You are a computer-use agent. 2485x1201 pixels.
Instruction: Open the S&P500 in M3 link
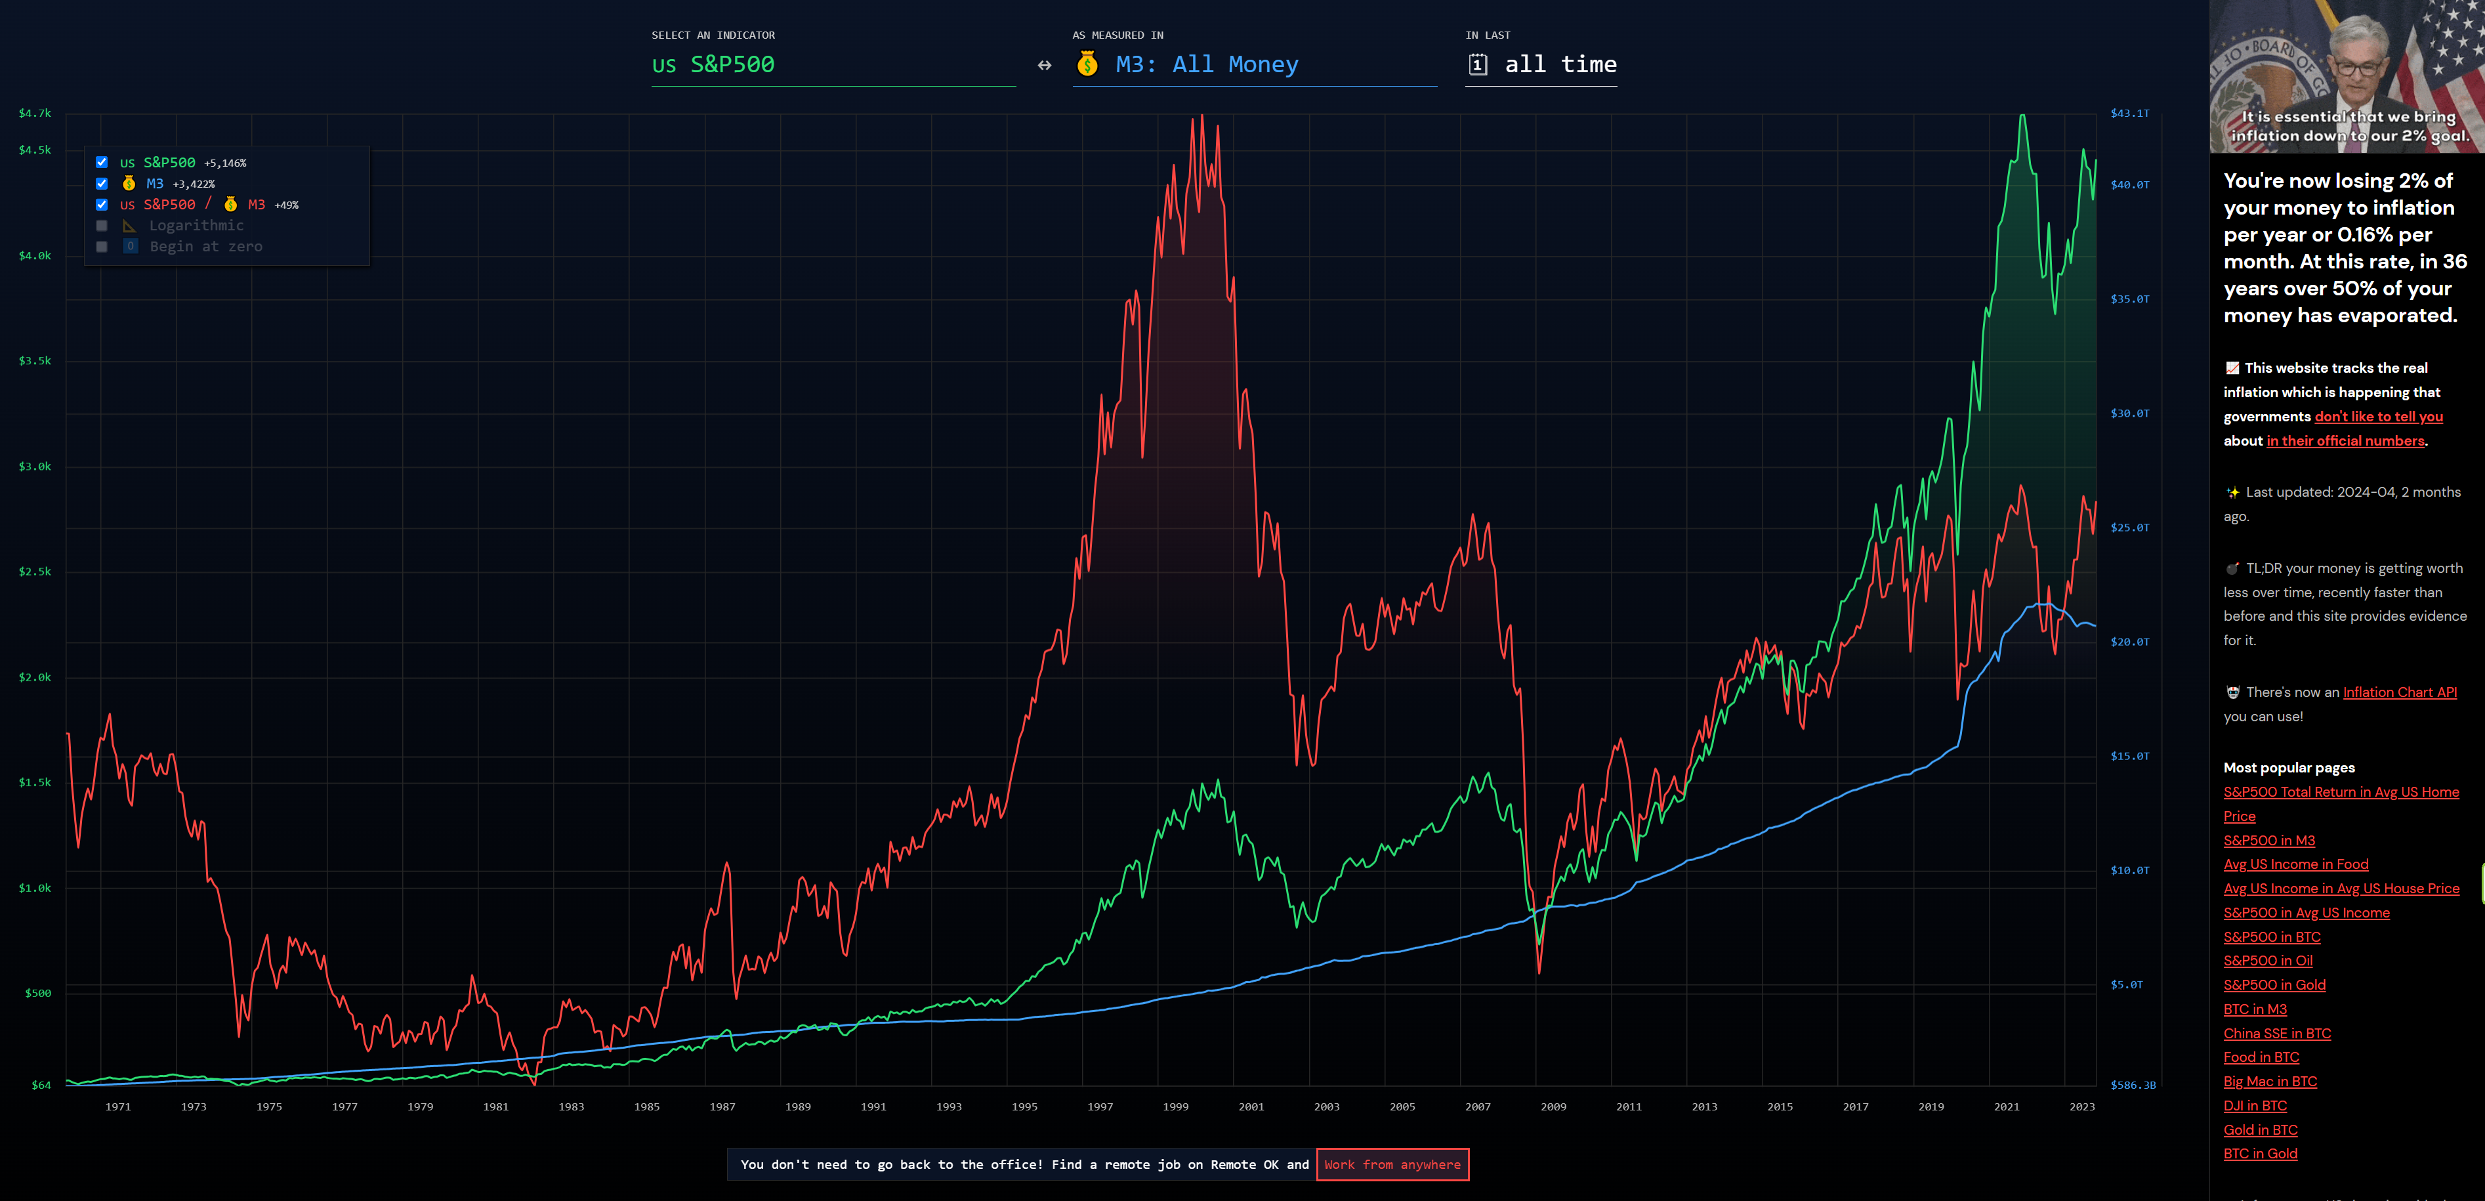point(2269,840)
